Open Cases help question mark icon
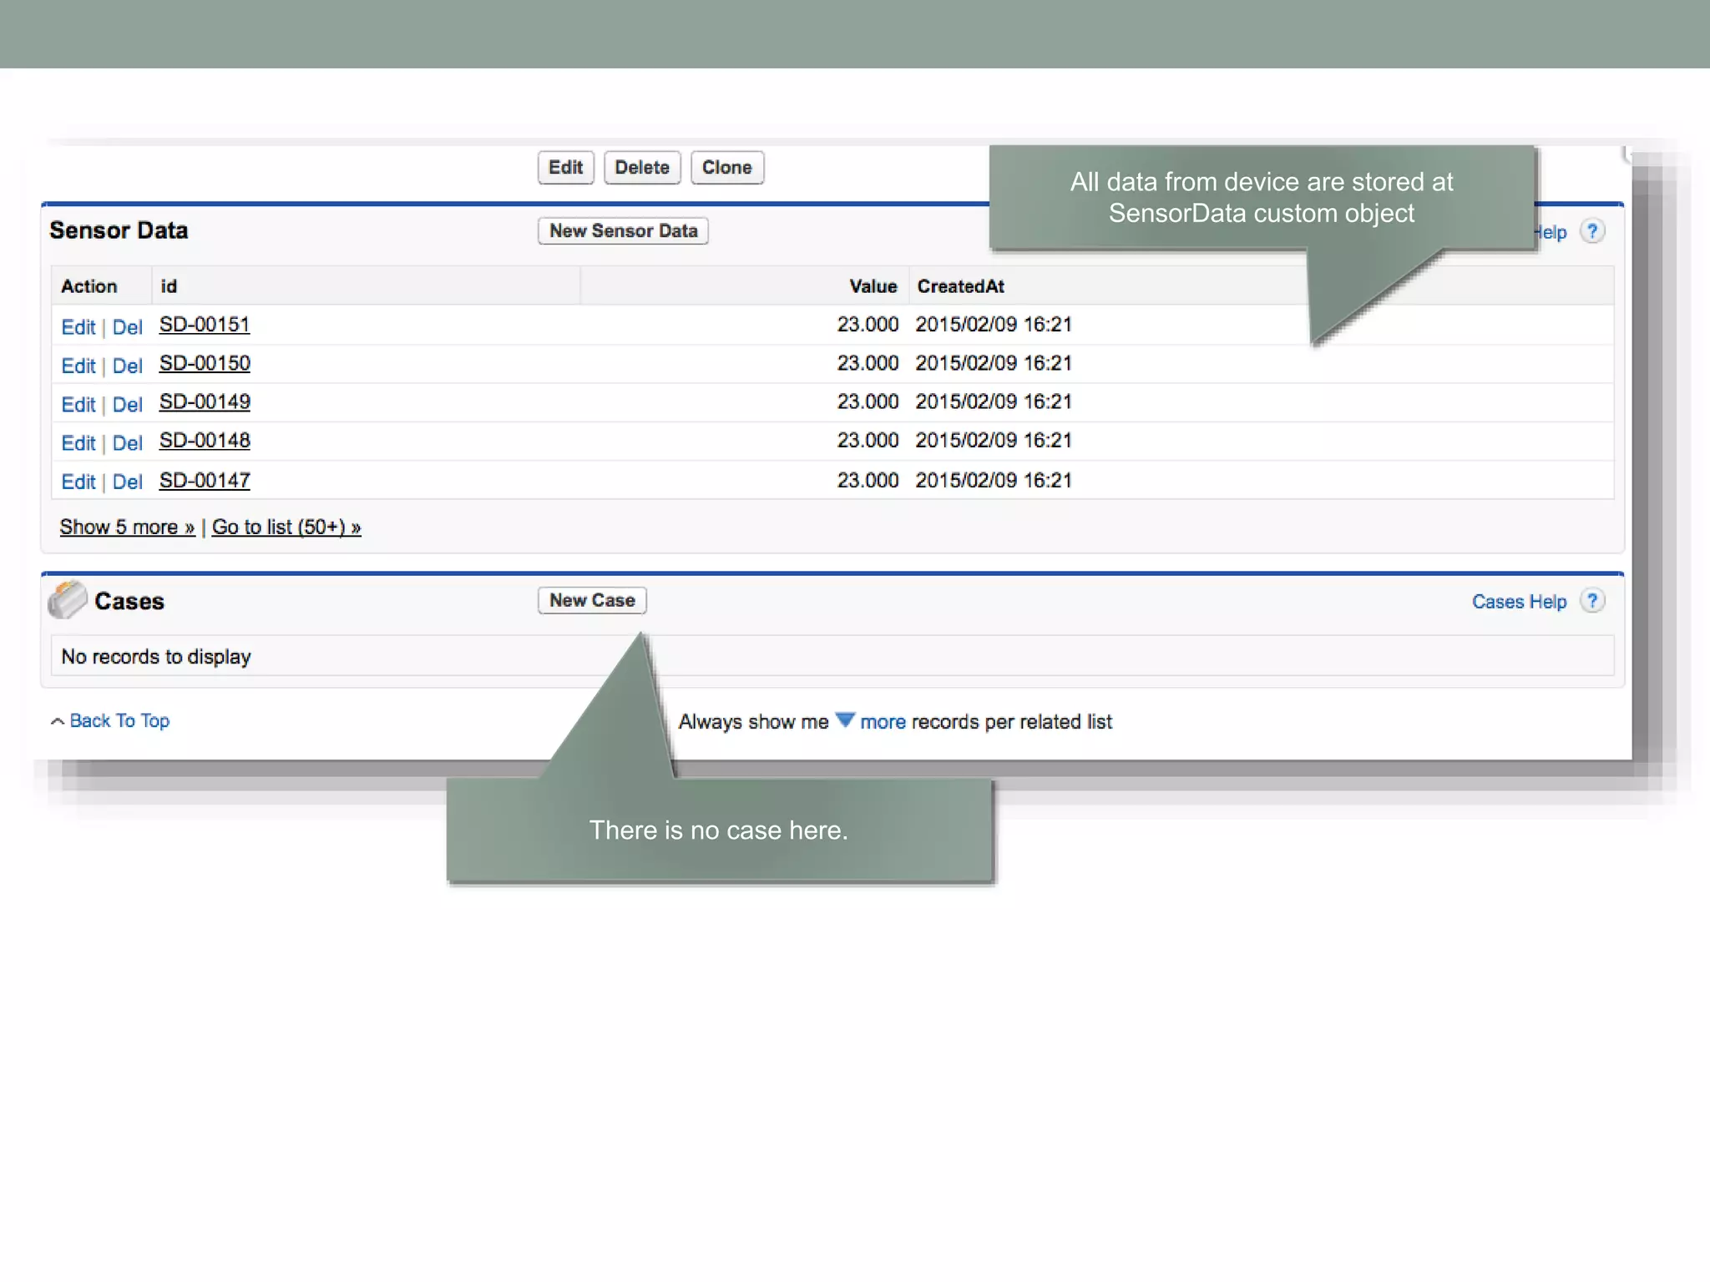The image size is (1710, 1282). tap(1592, 602)
